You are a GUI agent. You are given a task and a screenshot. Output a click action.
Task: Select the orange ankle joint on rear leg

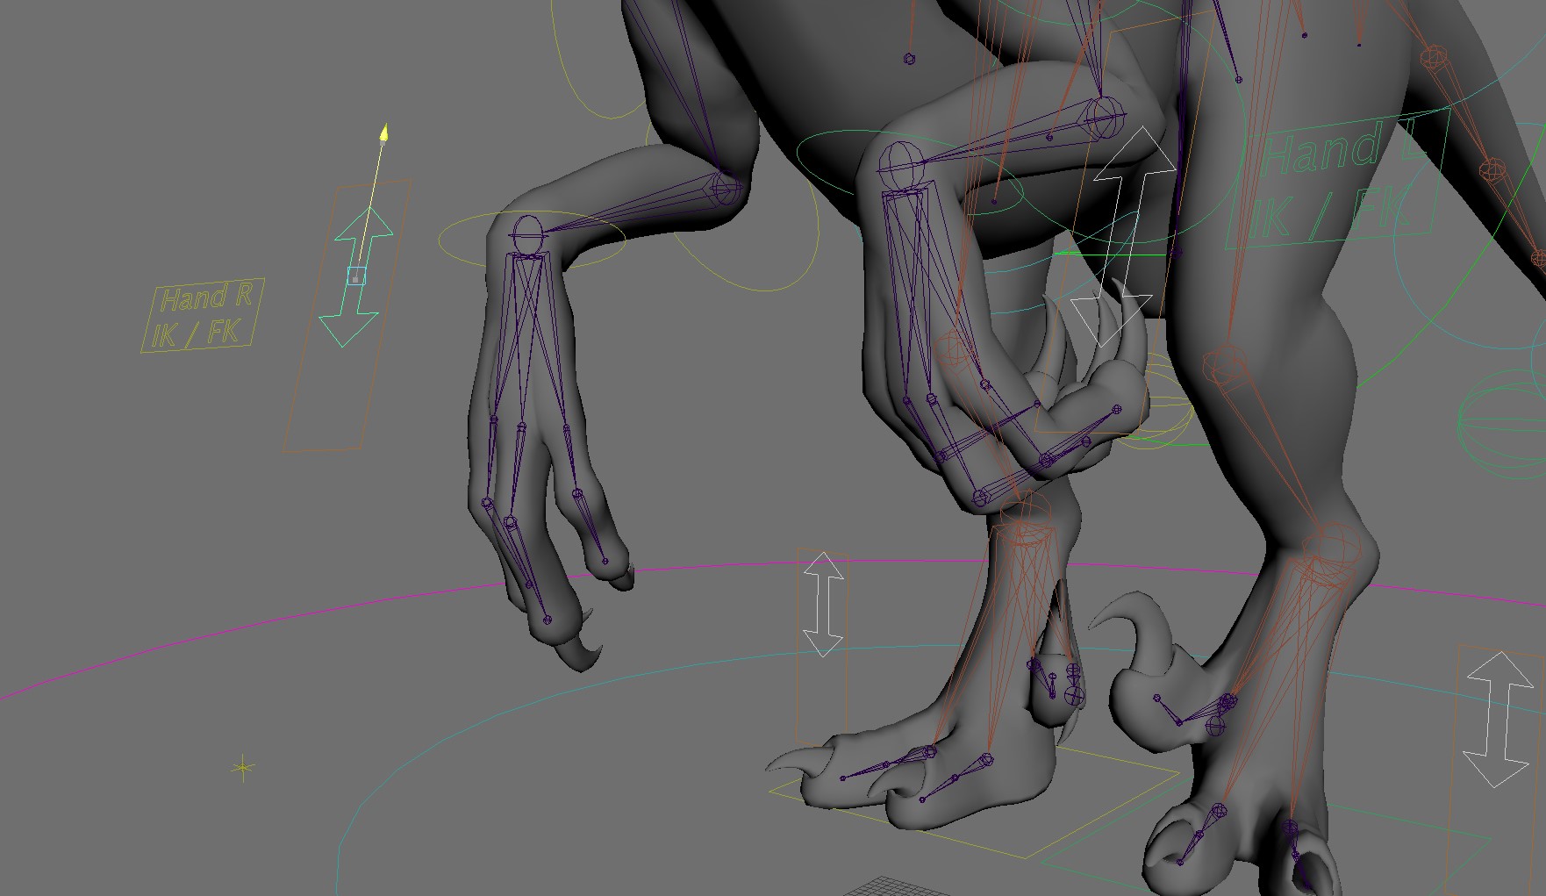tap(1330, 546)
